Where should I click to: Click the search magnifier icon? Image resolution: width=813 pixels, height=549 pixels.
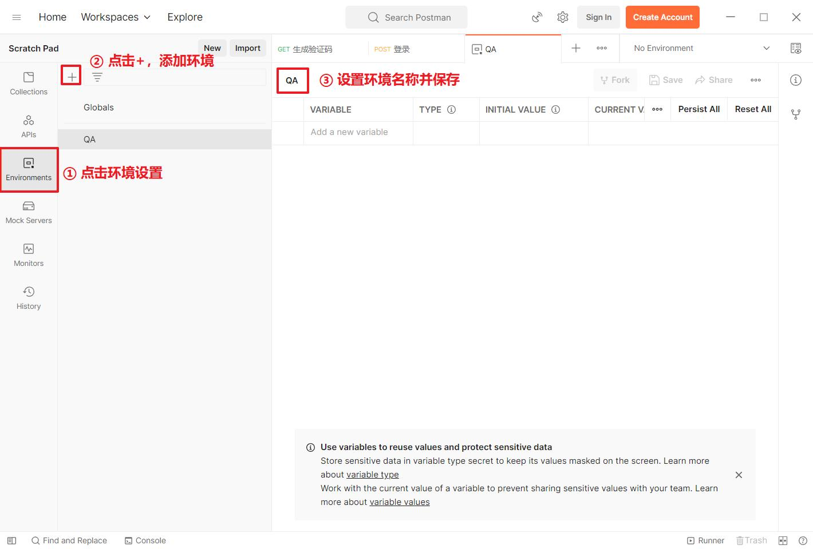tap(373, 17)
